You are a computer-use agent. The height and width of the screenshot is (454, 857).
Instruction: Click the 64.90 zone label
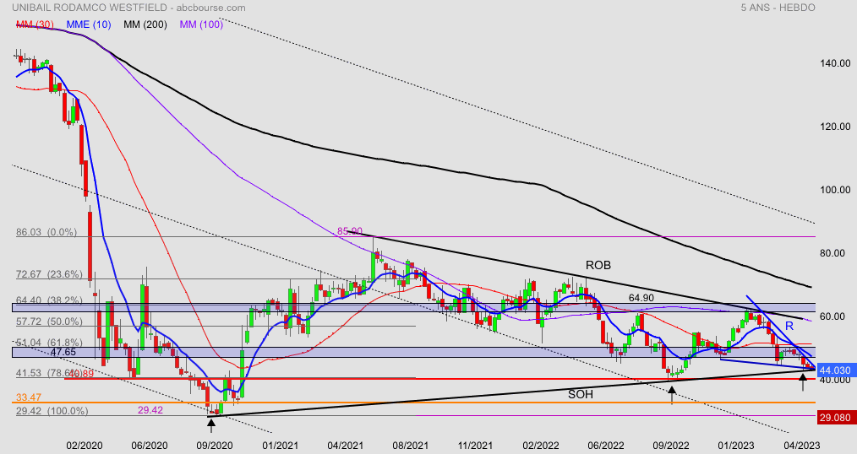point(641,298)
